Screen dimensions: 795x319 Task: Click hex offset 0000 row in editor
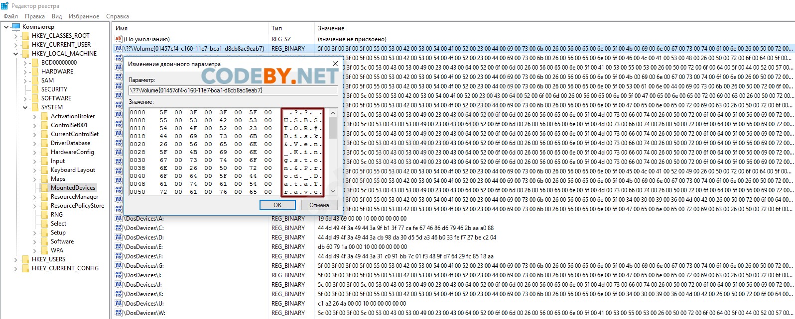coord(227,112)
